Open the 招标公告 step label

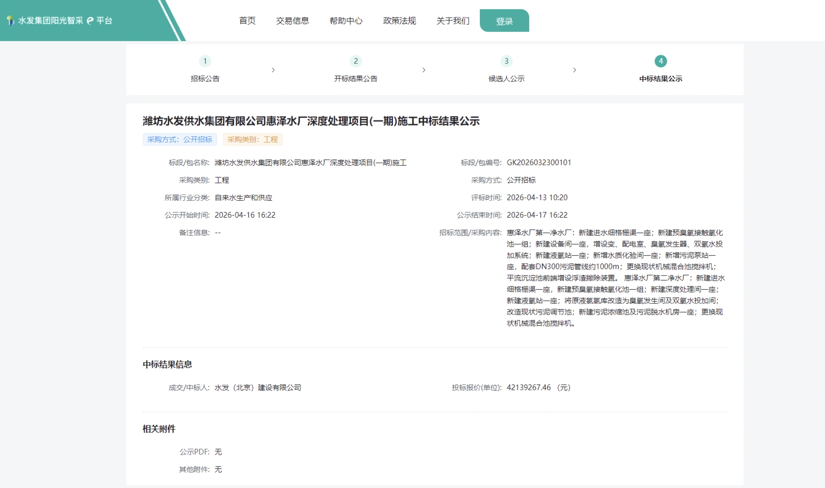205,79
